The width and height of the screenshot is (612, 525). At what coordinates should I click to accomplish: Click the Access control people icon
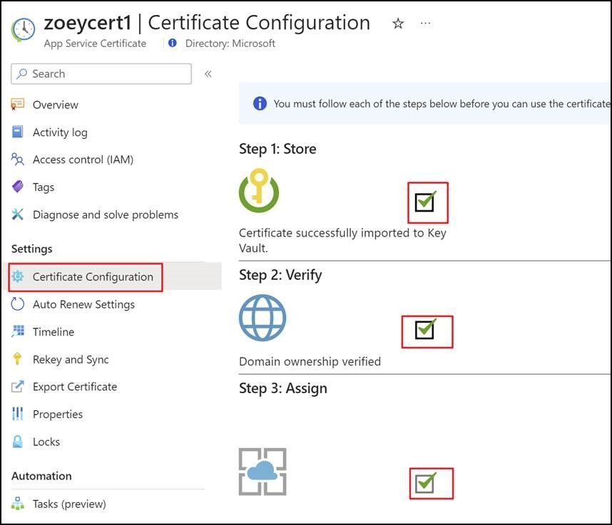[18, 159]
